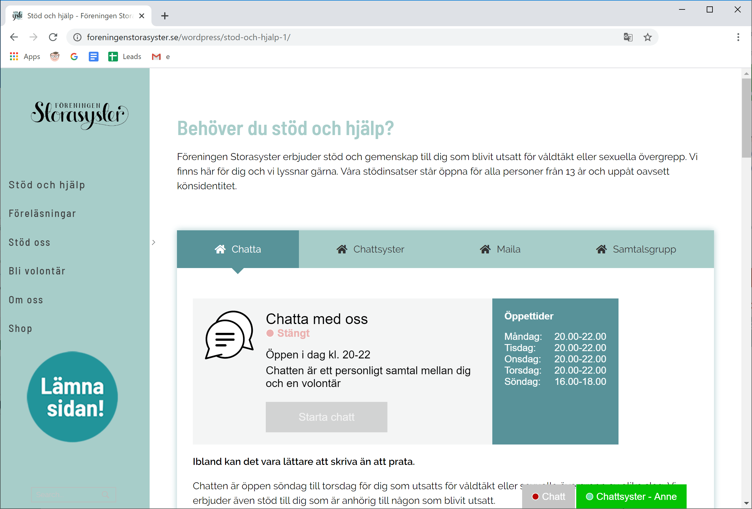
Task: Open the Föreläsningar menu link
Action: [42, 214]
